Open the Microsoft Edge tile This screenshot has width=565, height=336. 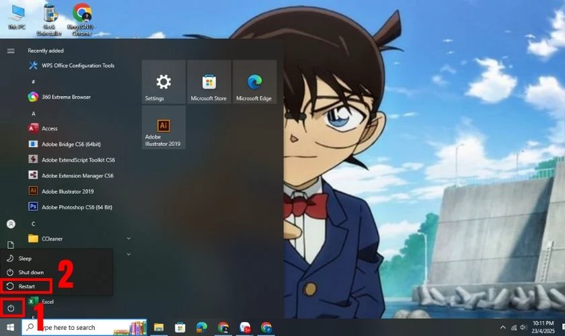click(x=254, y=82)
